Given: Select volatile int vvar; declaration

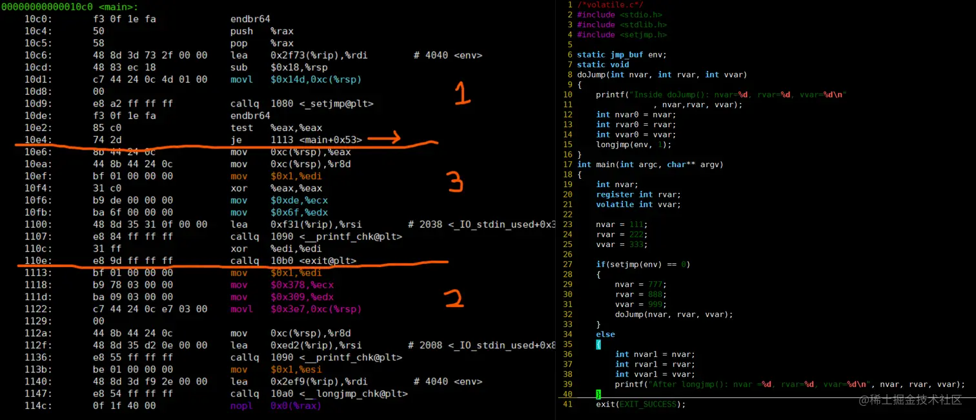Looking at the screenshot, I should [638, 205].
